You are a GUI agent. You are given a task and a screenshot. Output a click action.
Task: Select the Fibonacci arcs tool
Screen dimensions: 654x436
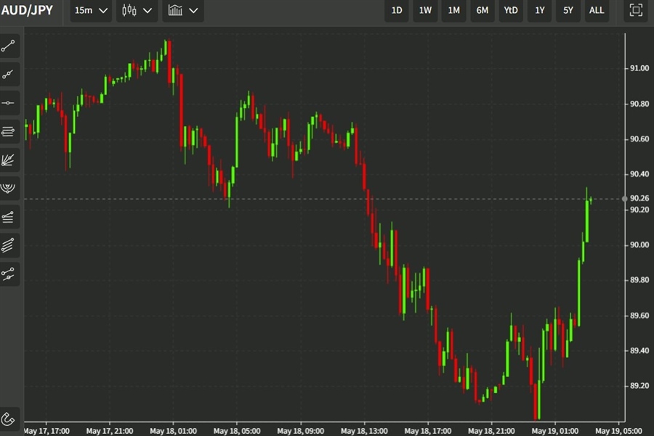coord(9,188)
